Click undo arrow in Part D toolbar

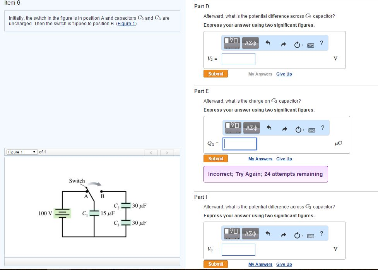pyautogui.click(x=269, y=43)
